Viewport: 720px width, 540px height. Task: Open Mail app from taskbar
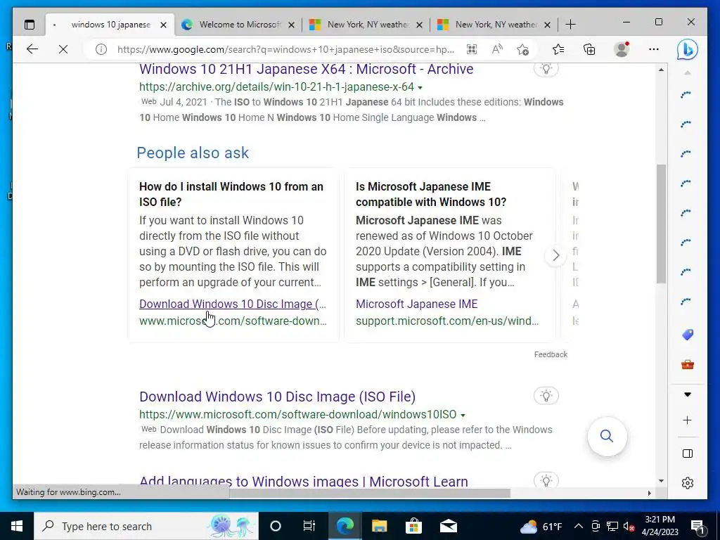pos(448,526)
